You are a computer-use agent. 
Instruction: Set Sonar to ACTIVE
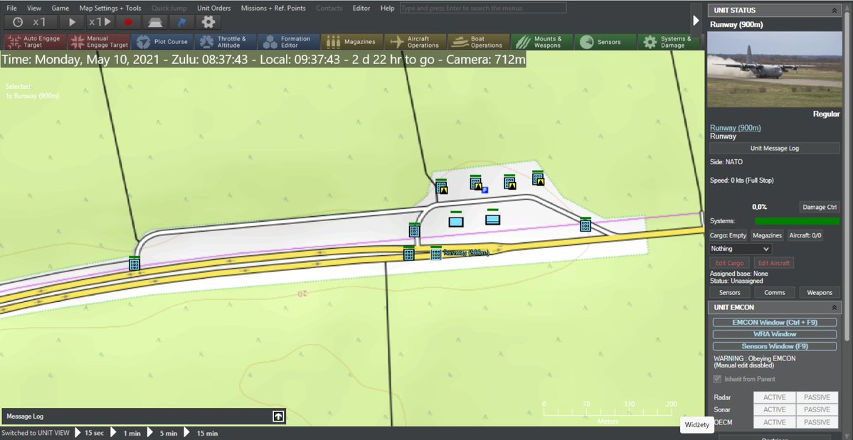coord(774,409)
